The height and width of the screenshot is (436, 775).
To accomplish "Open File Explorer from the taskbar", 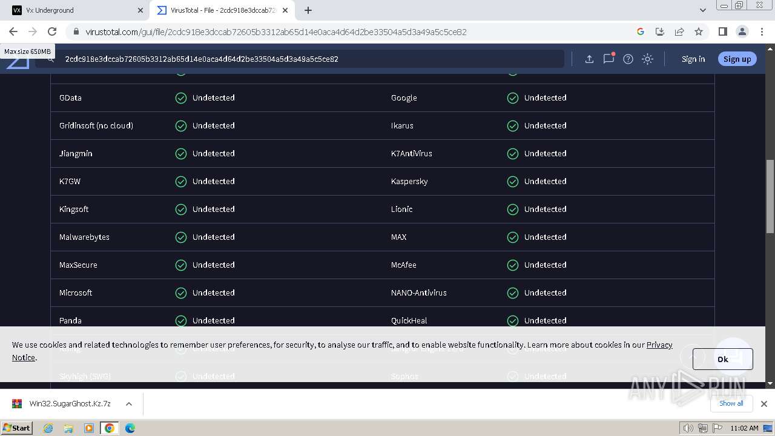I will (x=68, y=428).
